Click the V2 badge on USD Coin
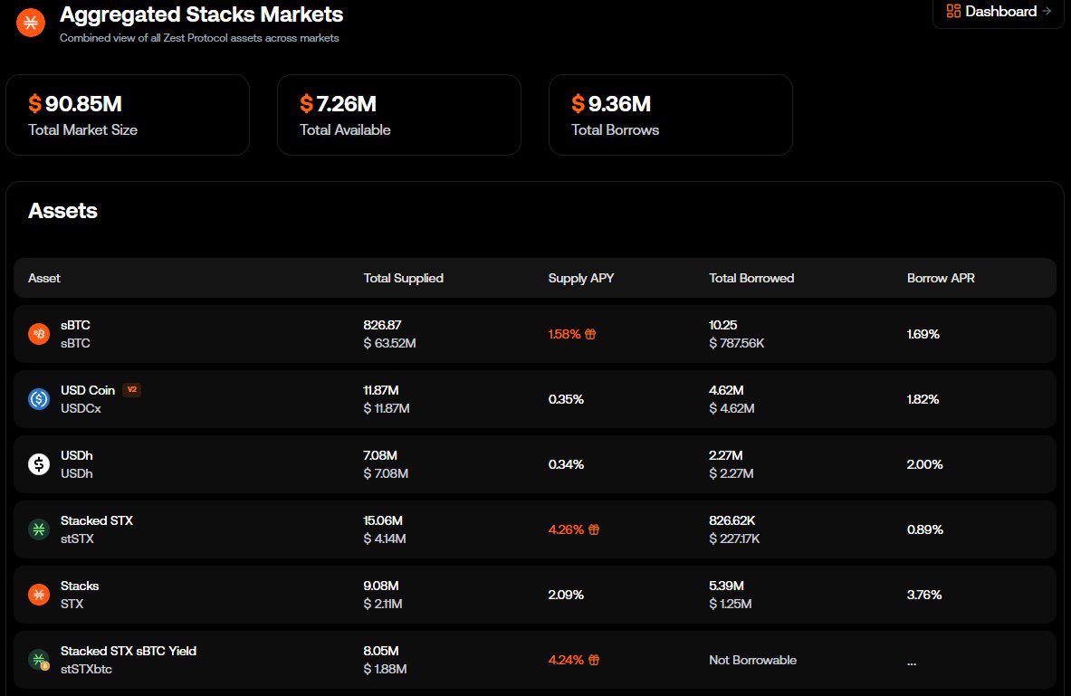 pyautogui.click(x=132, y=390)
